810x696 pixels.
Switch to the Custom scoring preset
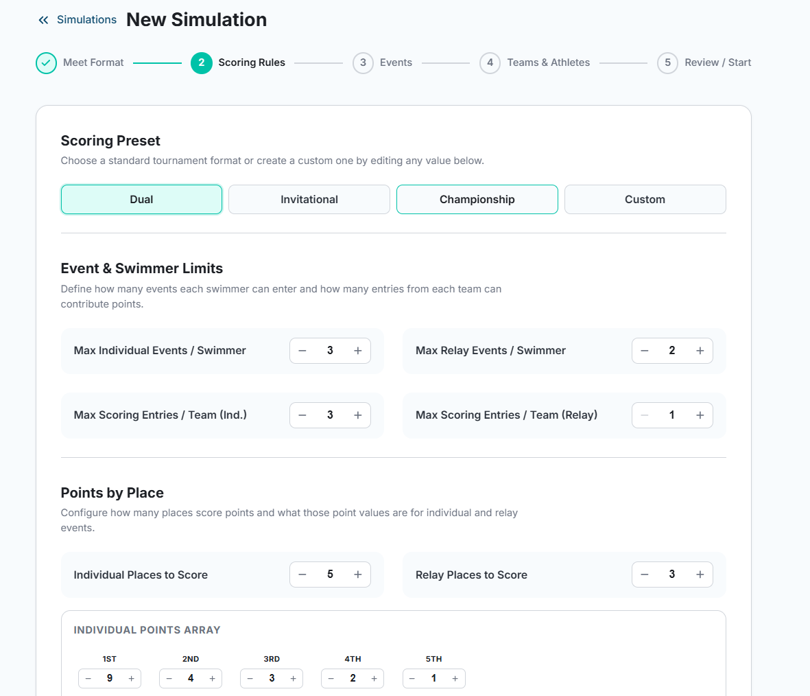[645, 199]
